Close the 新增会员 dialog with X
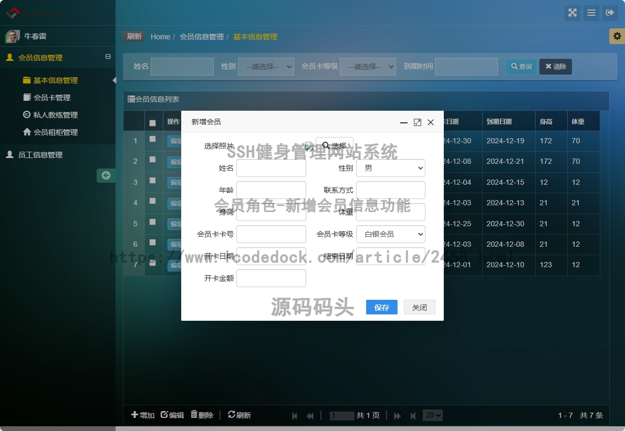This screenshot has width=625, height=431. [431, 122]
